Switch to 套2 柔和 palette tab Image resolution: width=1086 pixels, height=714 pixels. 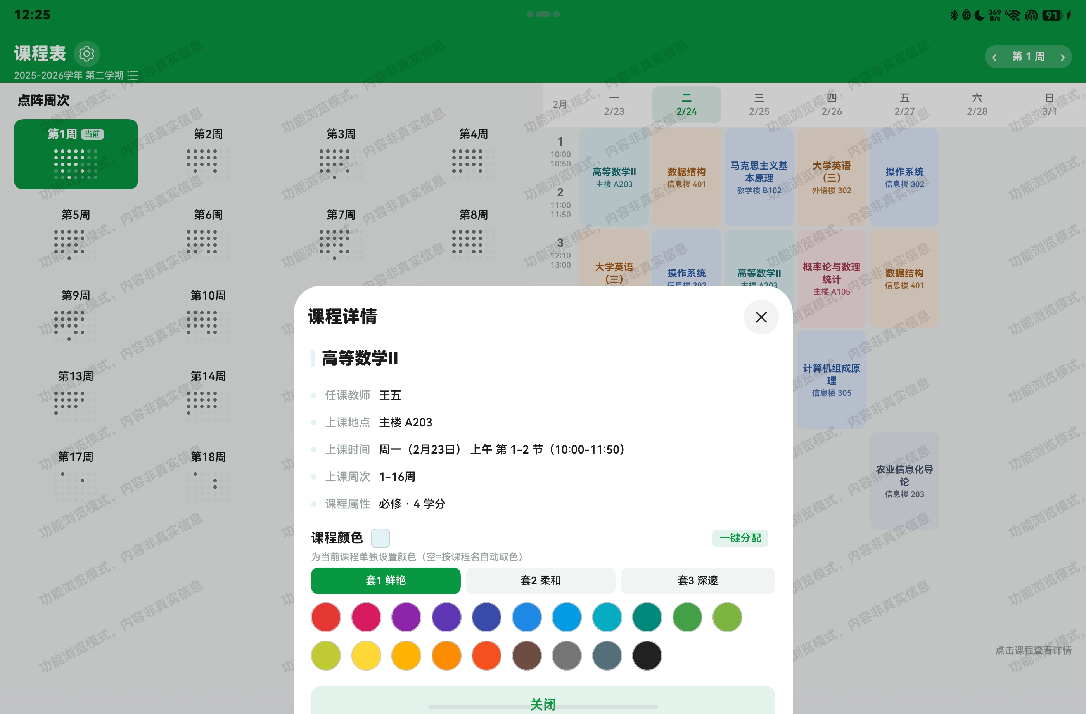click(x=540, y=581)
